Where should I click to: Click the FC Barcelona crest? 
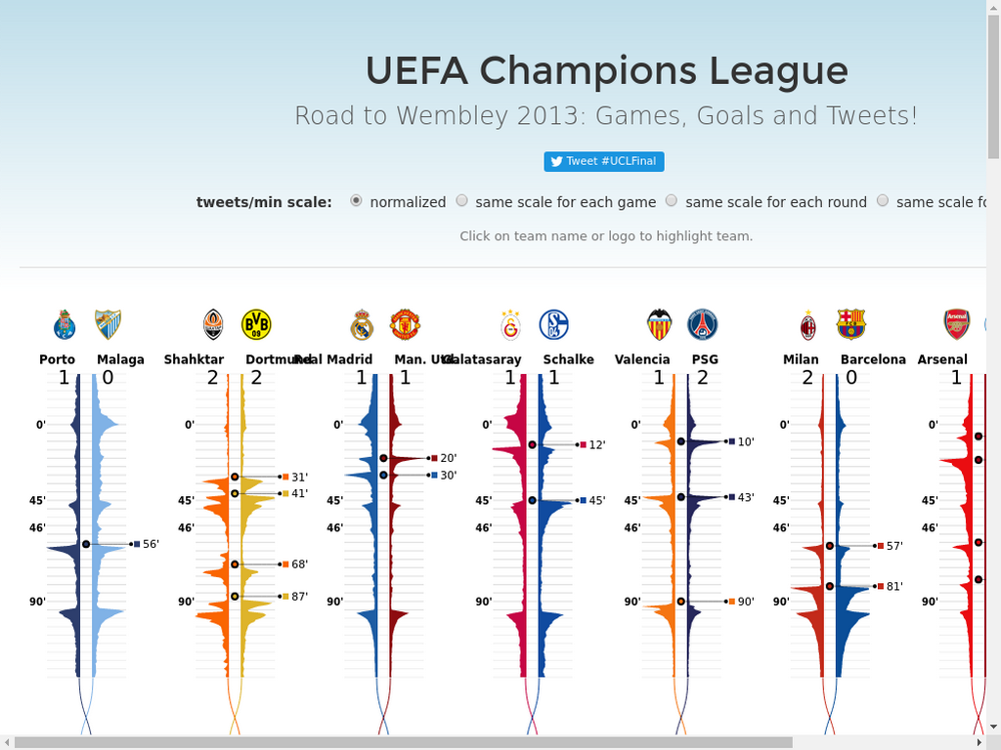pos(851,324)
